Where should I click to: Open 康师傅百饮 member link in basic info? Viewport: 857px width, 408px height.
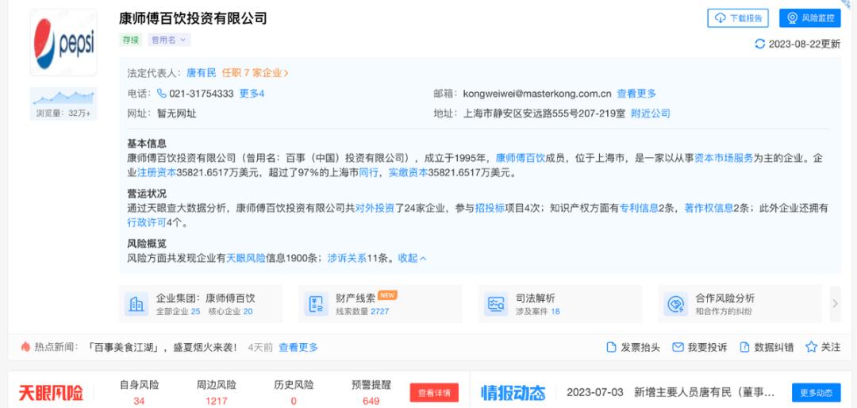pos(521,158)
